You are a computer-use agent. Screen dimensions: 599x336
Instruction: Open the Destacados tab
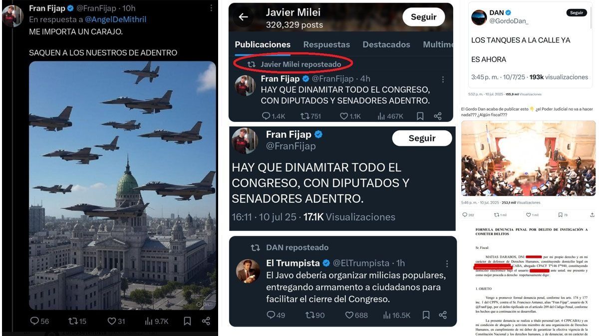(x=386, y=44)
